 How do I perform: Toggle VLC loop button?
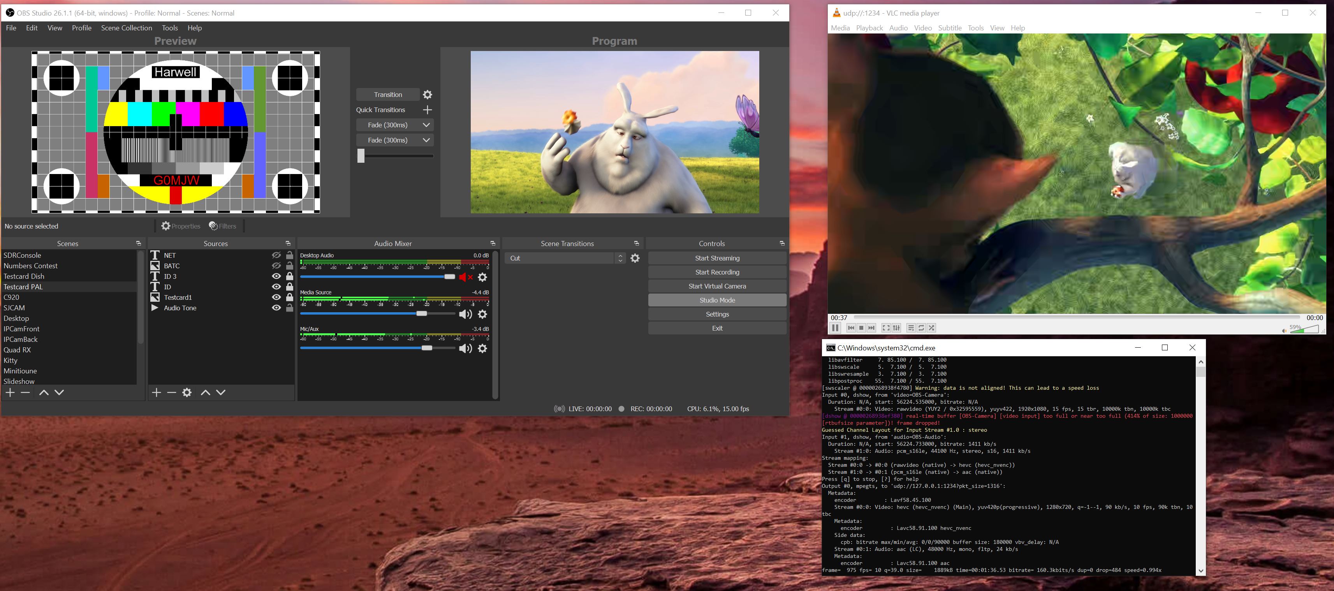[921, 328]
